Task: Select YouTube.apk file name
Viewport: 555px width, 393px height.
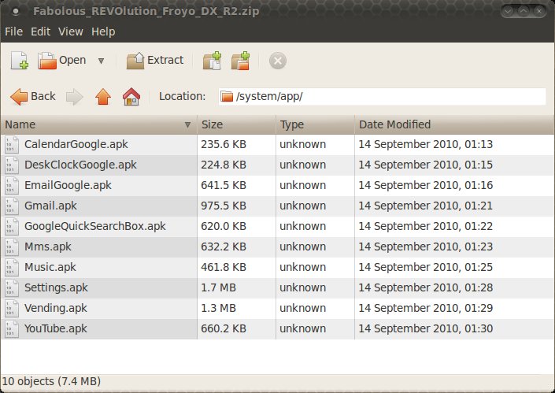Action: [55, 329]
